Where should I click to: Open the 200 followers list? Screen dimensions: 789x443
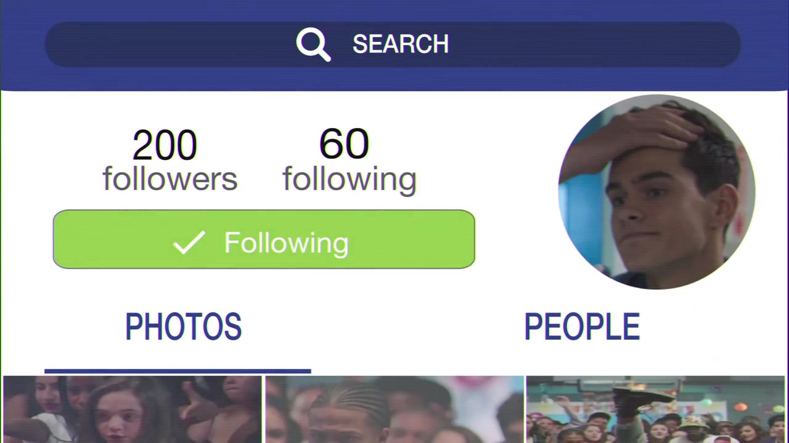170,160
